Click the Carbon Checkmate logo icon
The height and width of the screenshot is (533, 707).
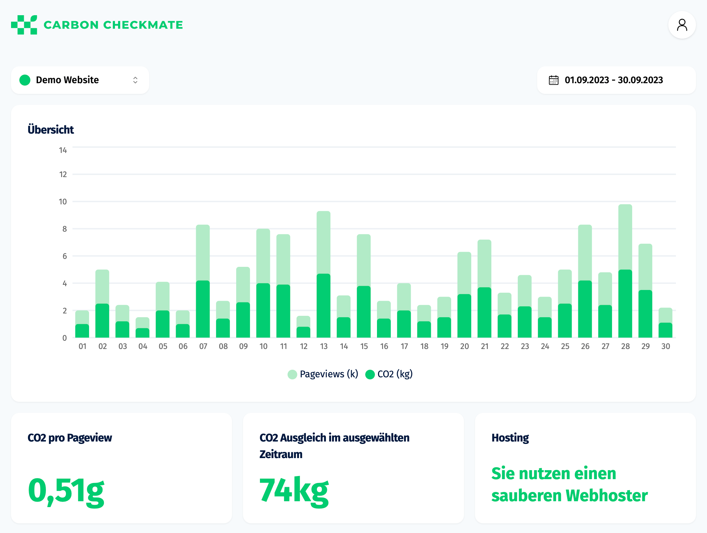(23, 25)
